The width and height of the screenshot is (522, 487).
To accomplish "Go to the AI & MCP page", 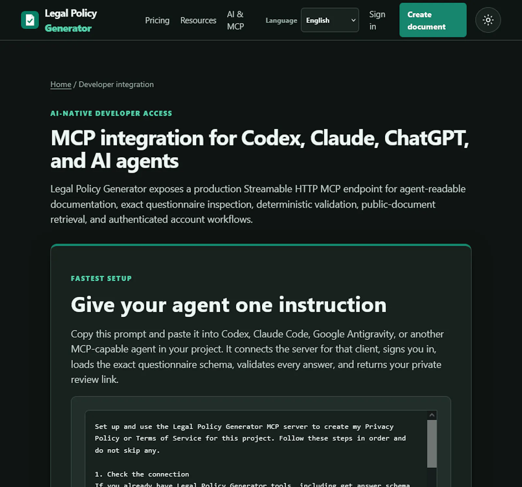I will [236, 20].
